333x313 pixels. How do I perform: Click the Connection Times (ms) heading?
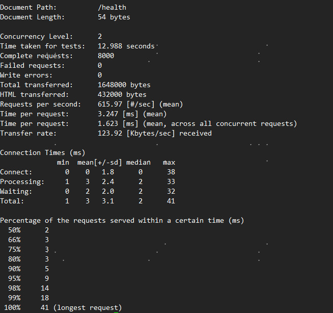pos(43,153)
